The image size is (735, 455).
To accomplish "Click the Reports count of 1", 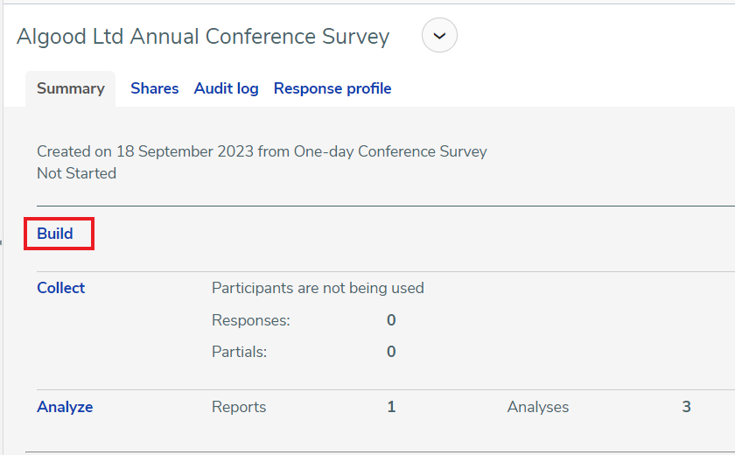I will click(391, 407).
